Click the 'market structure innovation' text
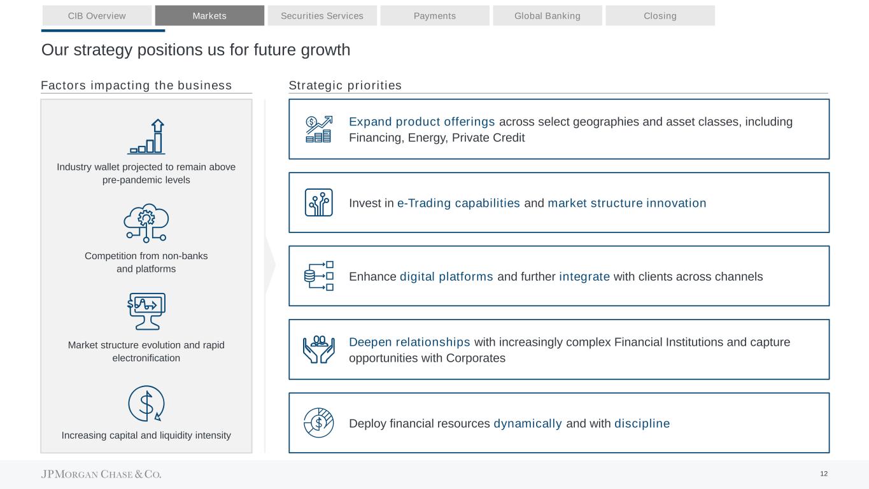 (x=626, y=203)
